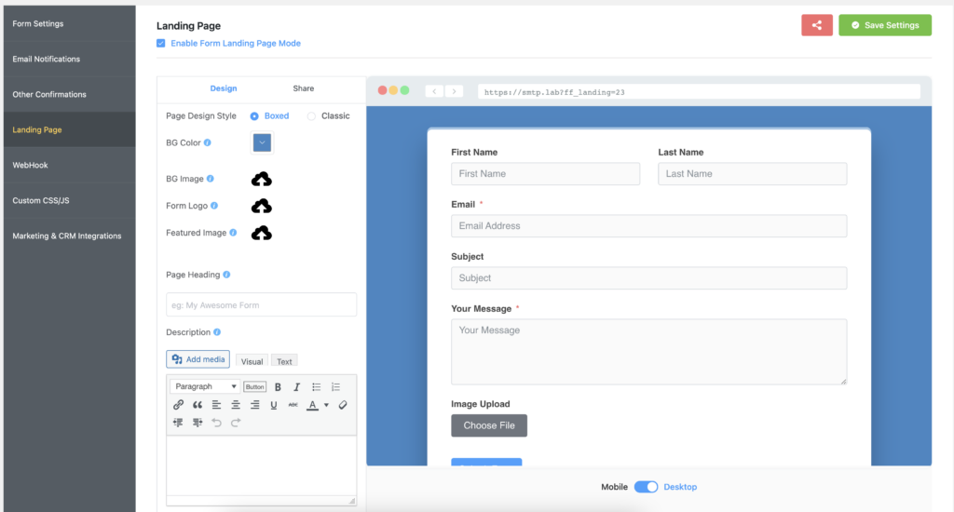Apply text color with A icon
Screen dimensions: 954x512
point(312,405)
